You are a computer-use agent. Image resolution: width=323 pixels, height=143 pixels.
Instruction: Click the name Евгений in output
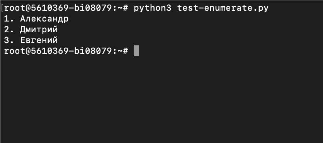(39, 40)
